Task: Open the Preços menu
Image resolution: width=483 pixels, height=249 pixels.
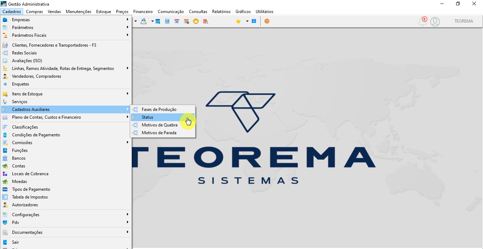Action: point(122,12)
